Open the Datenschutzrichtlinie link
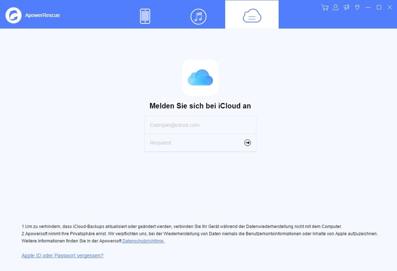Screen dimensions: 397x271 [x=143, y=241]
